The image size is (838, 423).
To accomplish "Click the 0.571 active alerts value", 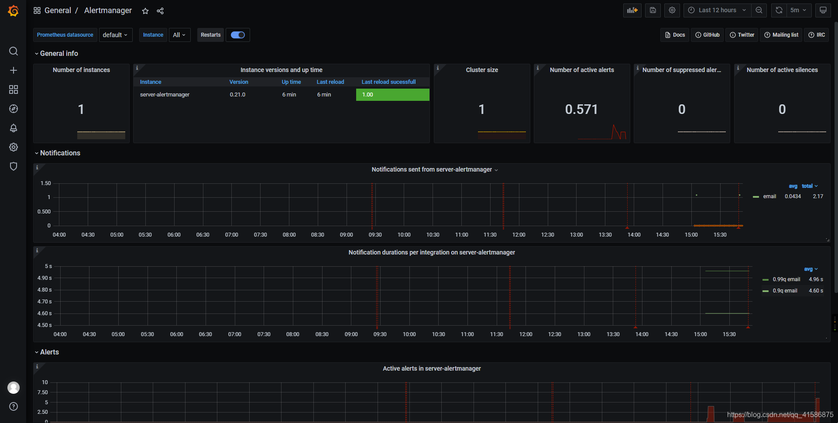I will [581, 109].
